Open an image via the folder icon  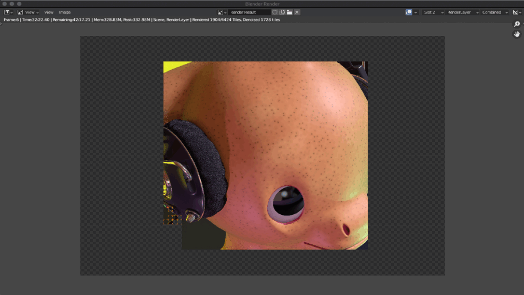290,12
